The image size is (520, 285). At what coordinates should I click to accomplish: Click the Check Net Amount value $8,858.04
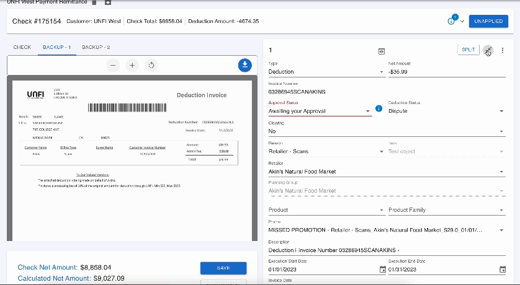coord(96,268)
